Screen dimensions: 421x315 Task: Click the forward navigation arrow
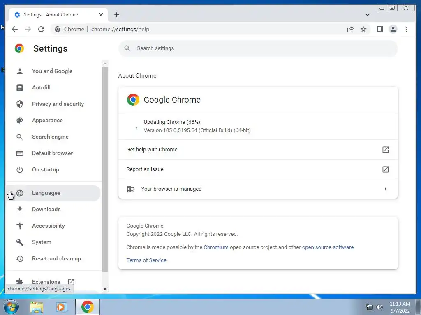28,29
